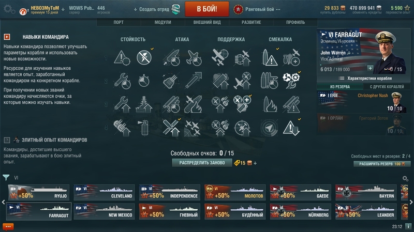Open the Ранговый бой battle type selector

257,9
